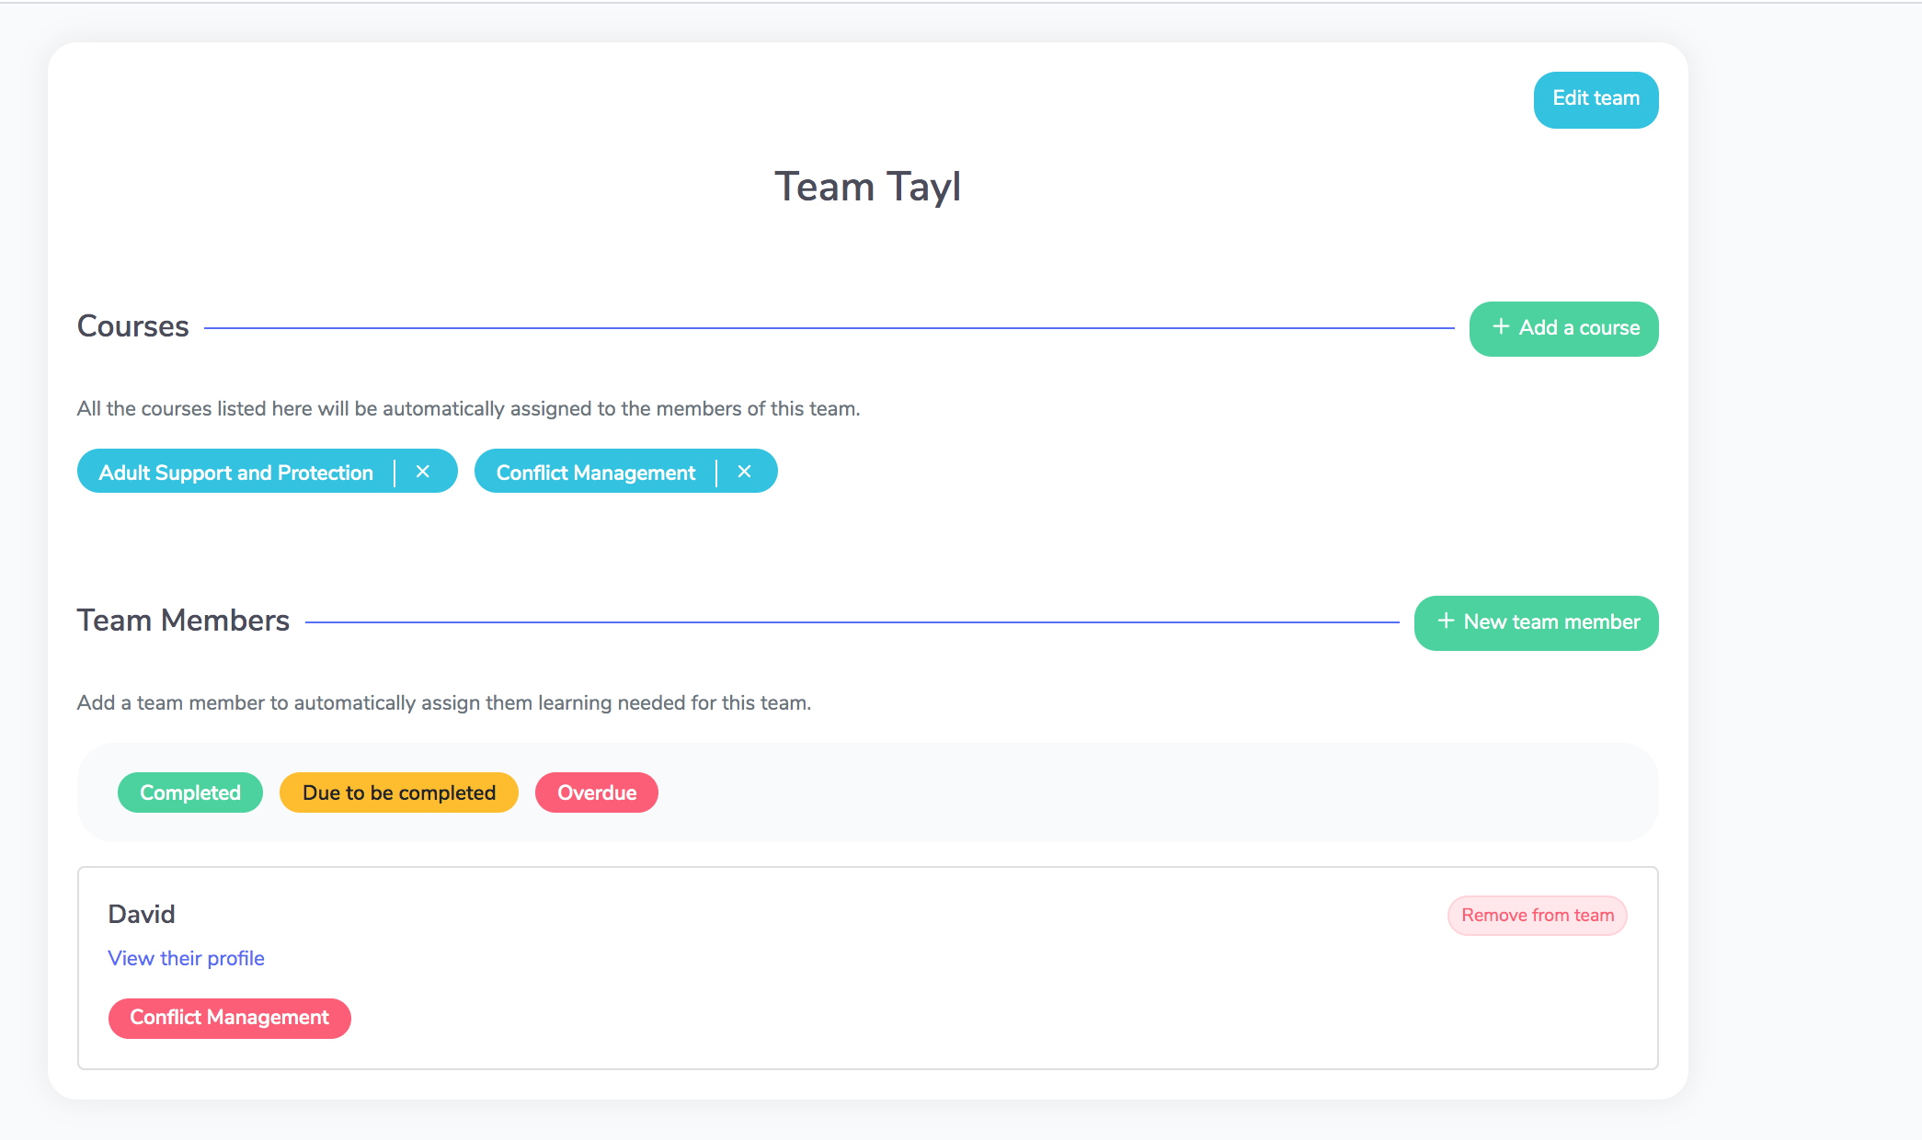Viewport: 1922px width, 1140px height.
Task: Click the David member name
Action: (142, 914)
